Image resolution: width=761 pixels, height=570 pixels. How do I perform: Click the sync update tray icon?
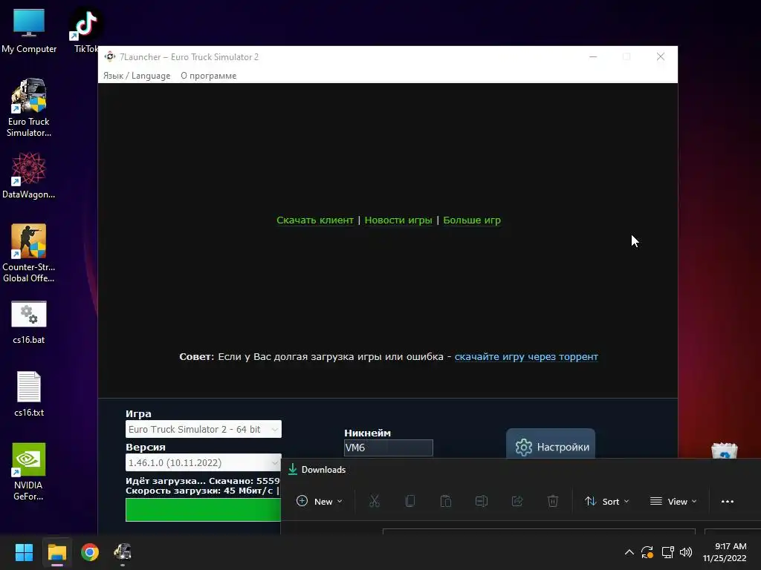coord(647,552)
